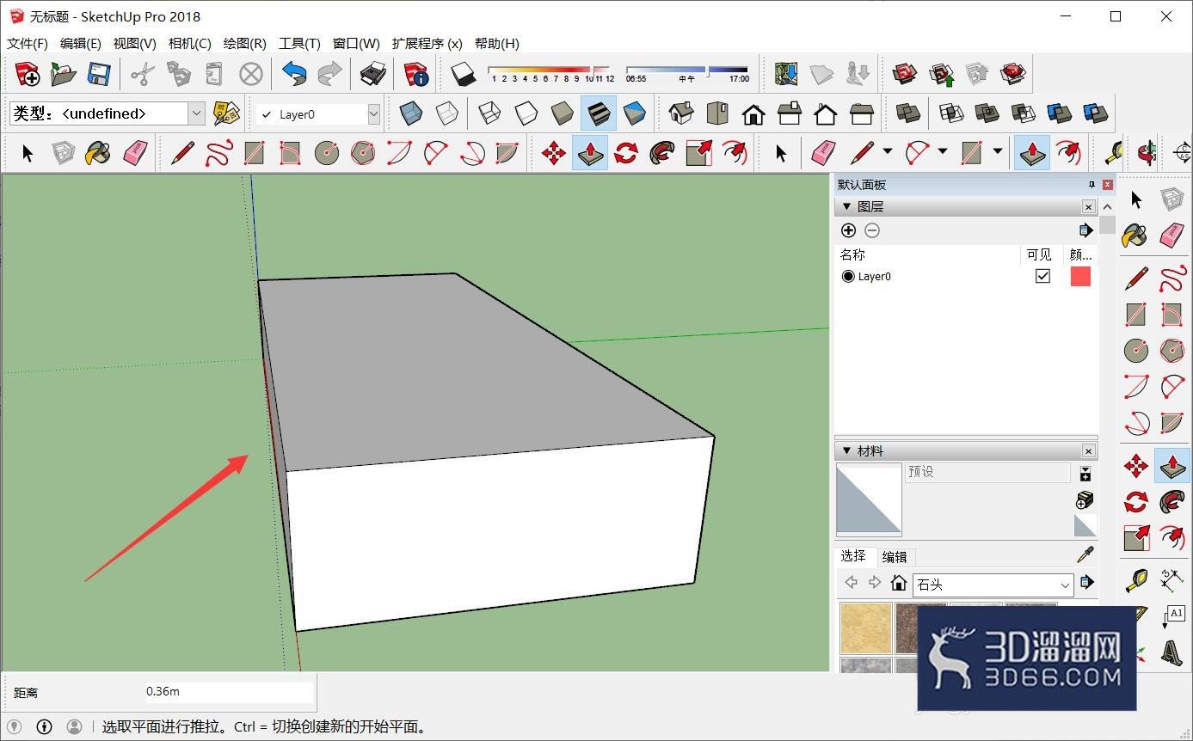Enable Shaded face style
This screenshot has width=1193, height=741.
[x=562, y=113]
